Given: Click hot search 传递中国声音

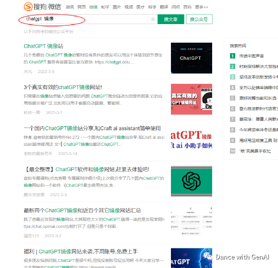Looking at the screenshot, I should click(251, 56).
